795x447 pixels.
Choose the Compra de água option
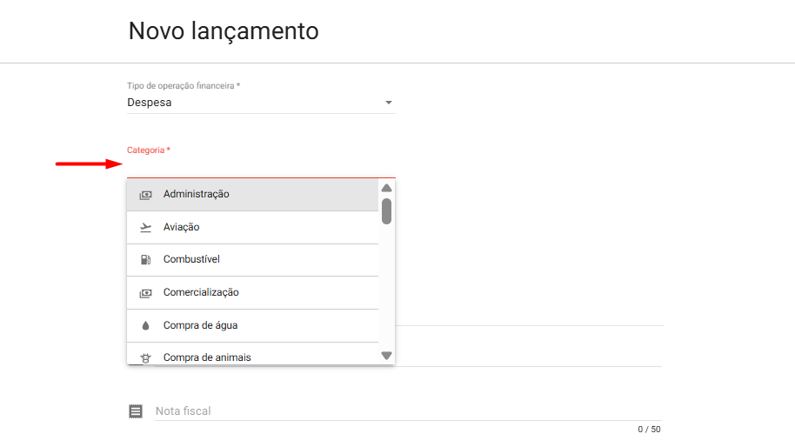coord(200,326)
